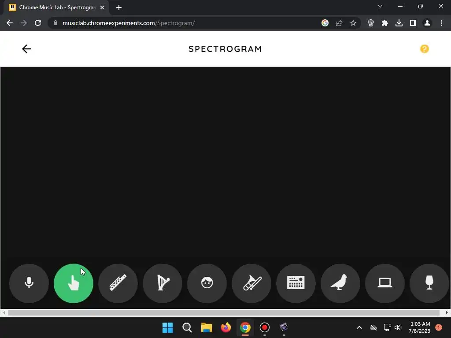This screenshot has width=451, height=338.
Task: Play the whistling face sound sample
Action: coord(207,283)
